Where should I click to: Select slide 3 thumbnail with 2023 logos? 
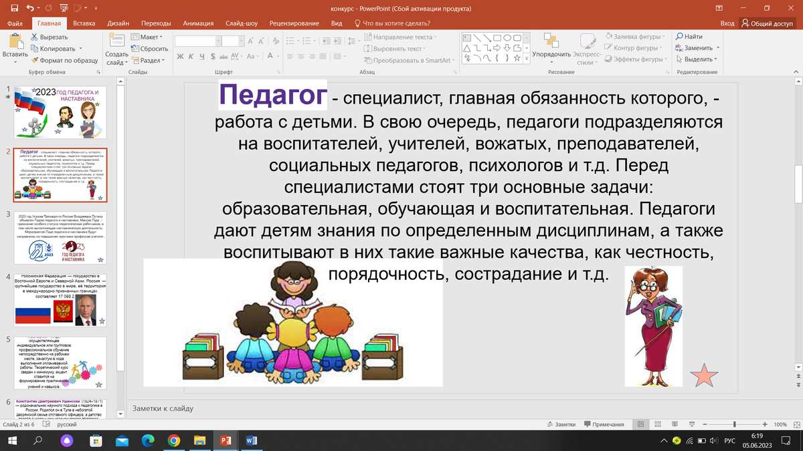click(60, 238)
